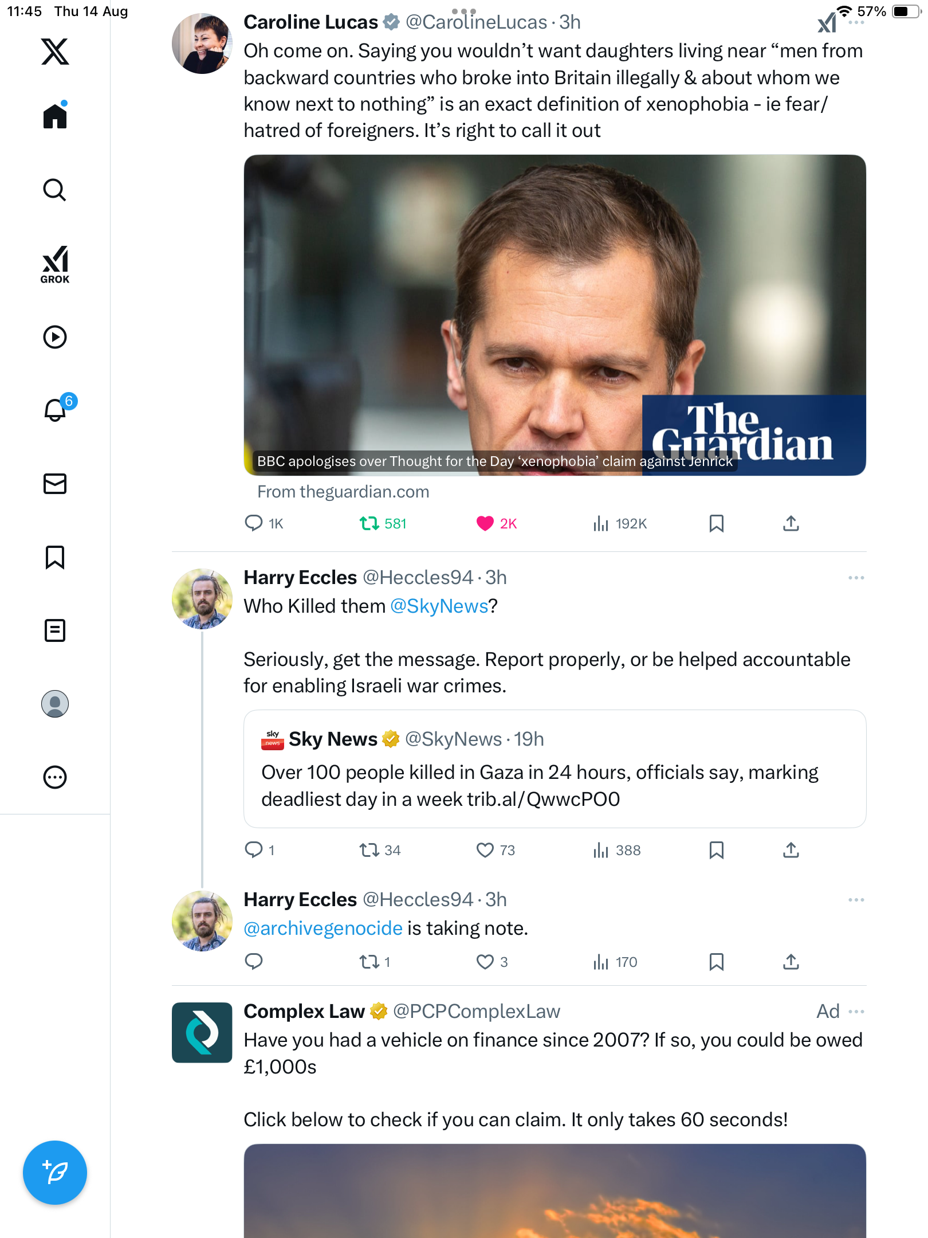Open profile tab in sidebar
The image size is (928, 1238).
point(55,704)
